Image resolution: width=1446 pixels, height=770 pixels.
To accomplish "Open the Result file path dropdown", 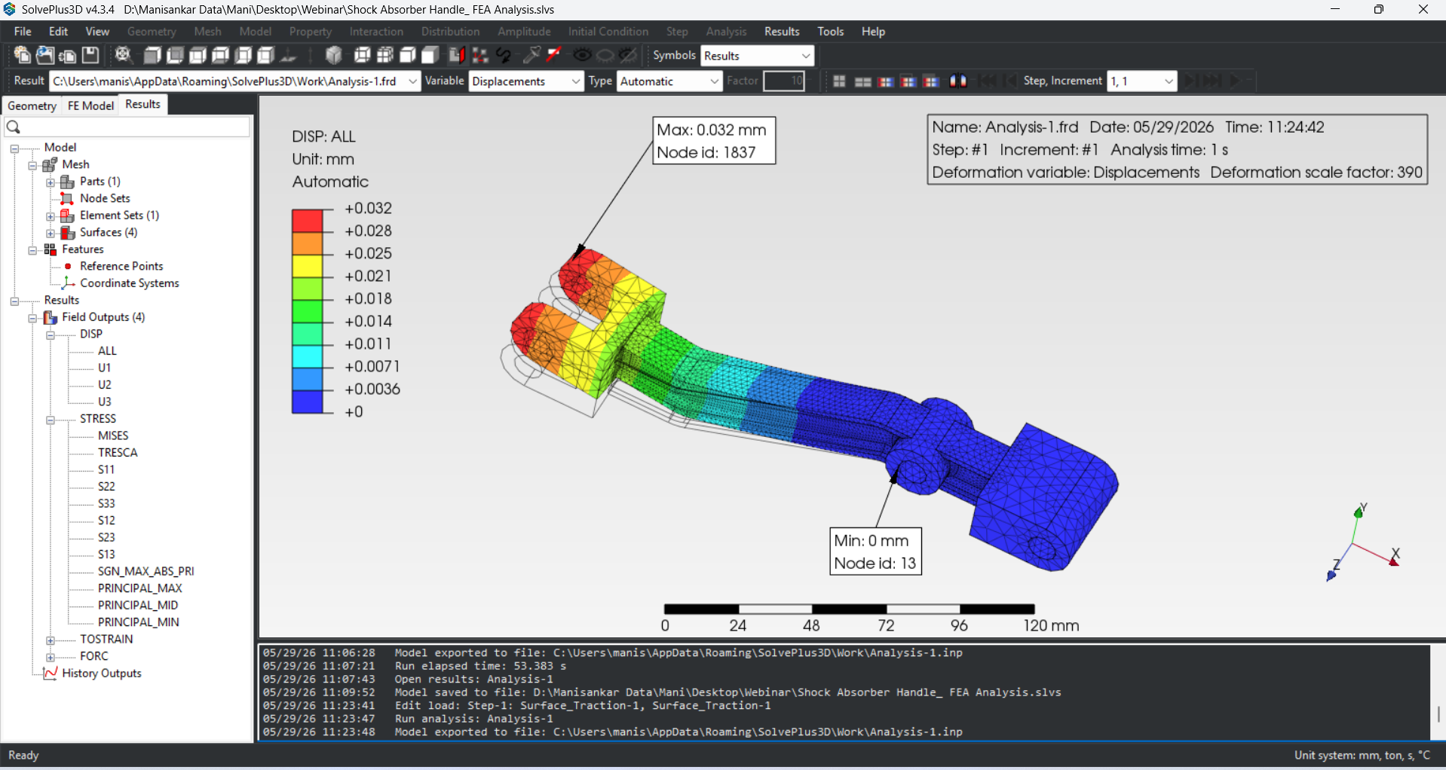I will (412, 81).
